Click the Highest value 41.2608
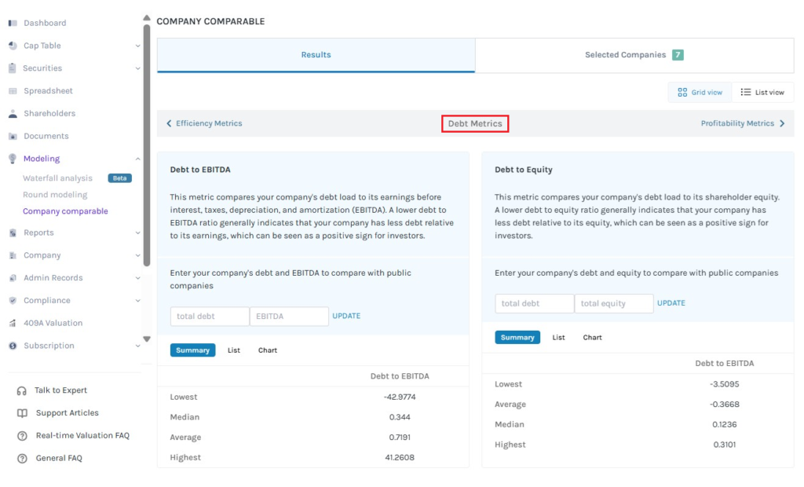 pyautogui.click(x=400, y=457)
